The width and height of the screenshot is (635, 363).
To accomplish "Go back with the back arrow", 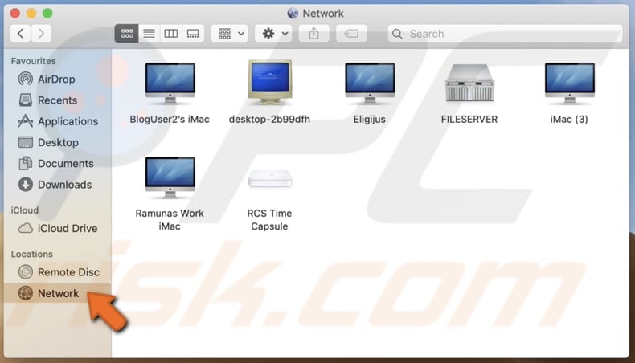I will [20, 34].
